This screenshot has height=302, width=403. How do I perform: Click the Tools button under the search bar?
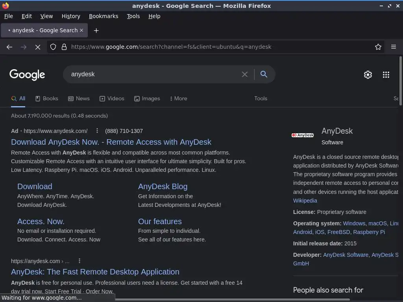261,98
